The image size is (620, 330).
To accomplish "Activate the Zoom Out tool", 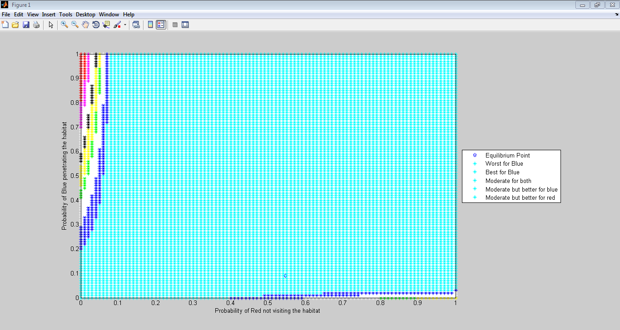I will click(75, 25).
